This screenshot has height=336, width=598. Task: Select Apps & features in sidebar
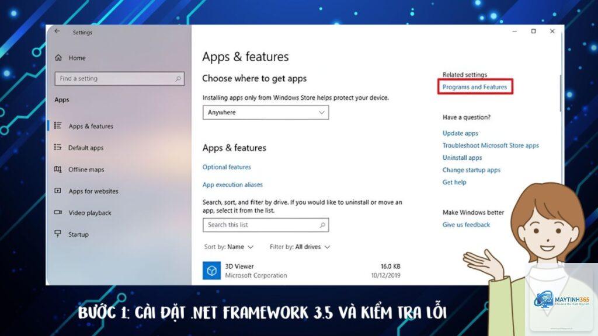[91, 126]
